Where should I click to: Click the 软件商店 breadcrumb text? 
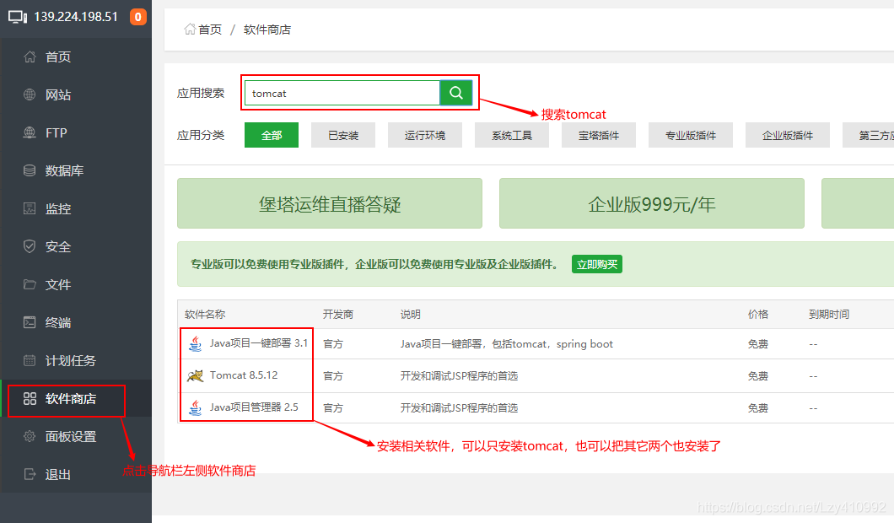(x=267, y=29)
